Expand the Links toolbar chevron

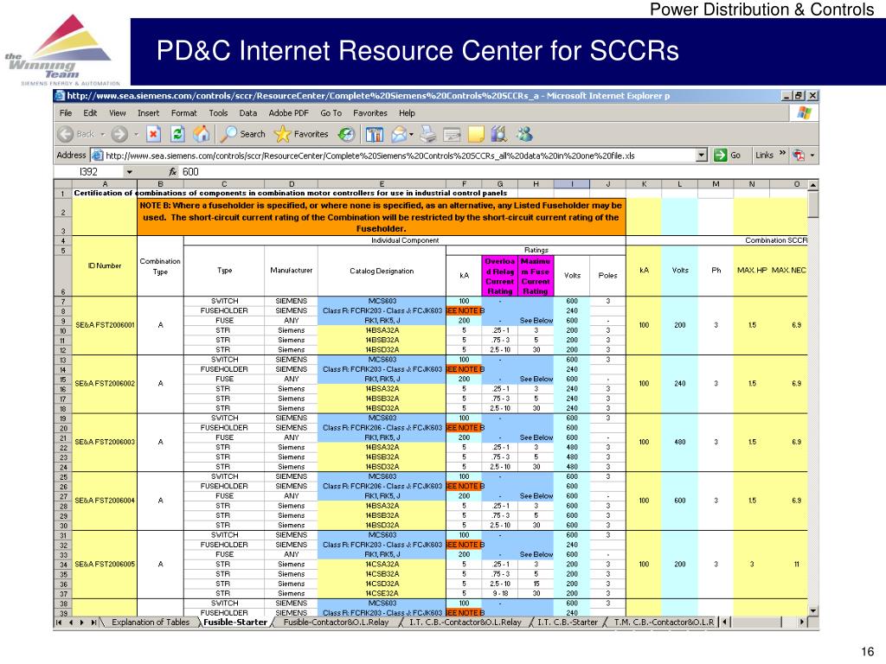click(x=782, y=153)
